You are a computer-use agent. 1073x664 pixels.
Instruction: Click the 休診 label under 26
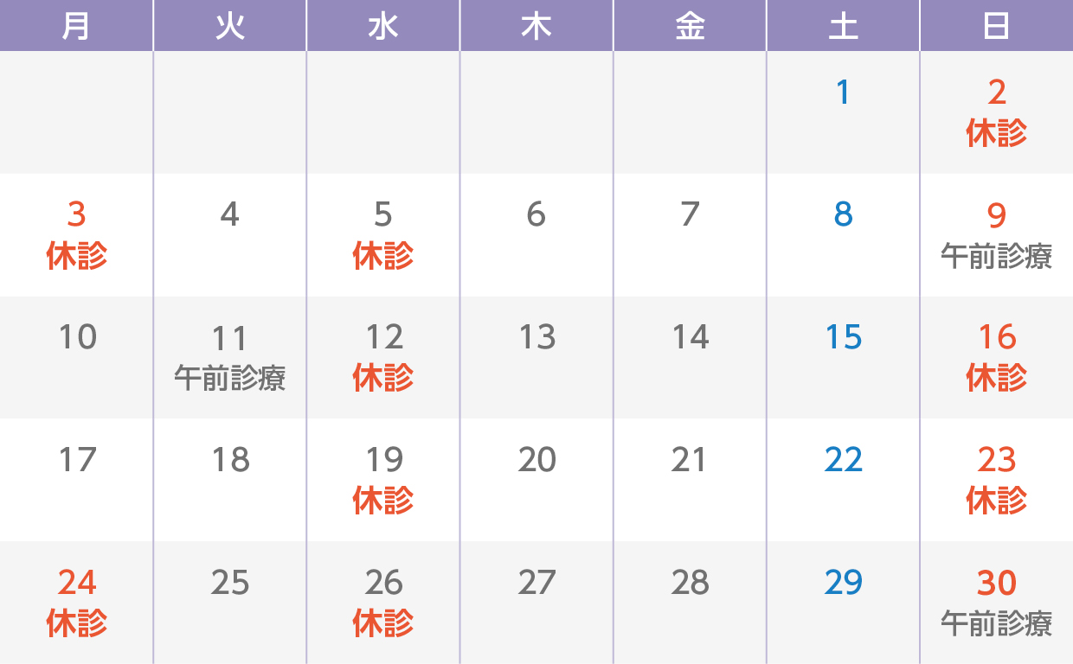click(x=383, y=622)
